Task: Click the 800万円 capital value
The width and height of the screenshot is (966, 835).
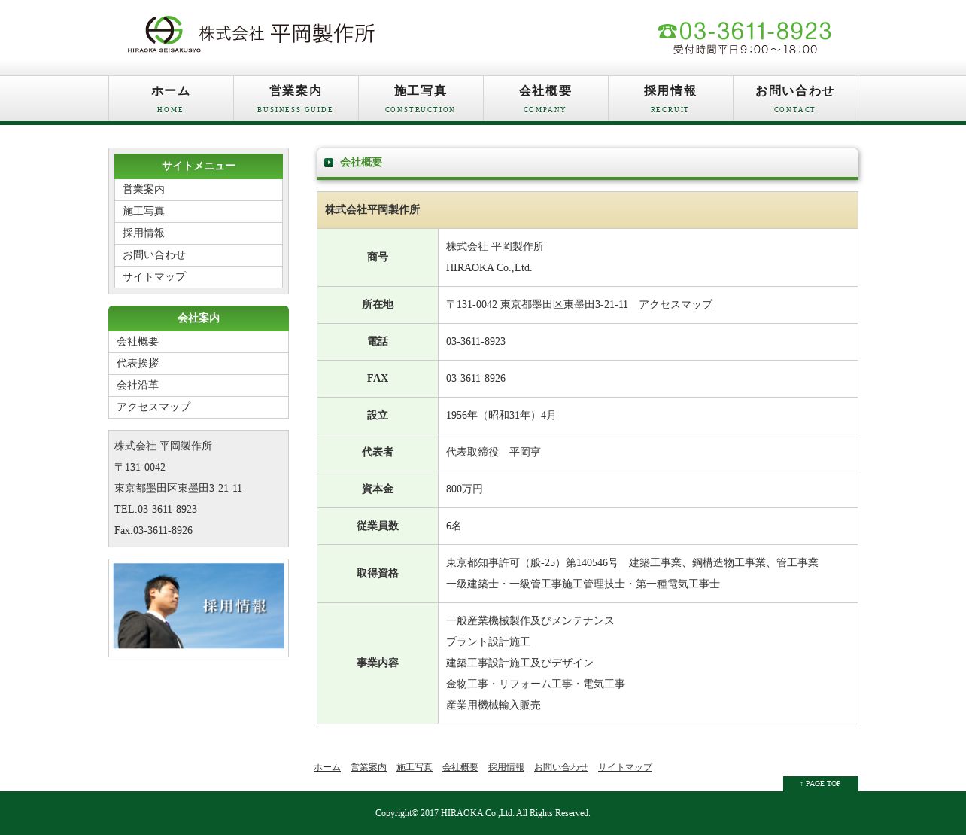Action: coord(464,489)
